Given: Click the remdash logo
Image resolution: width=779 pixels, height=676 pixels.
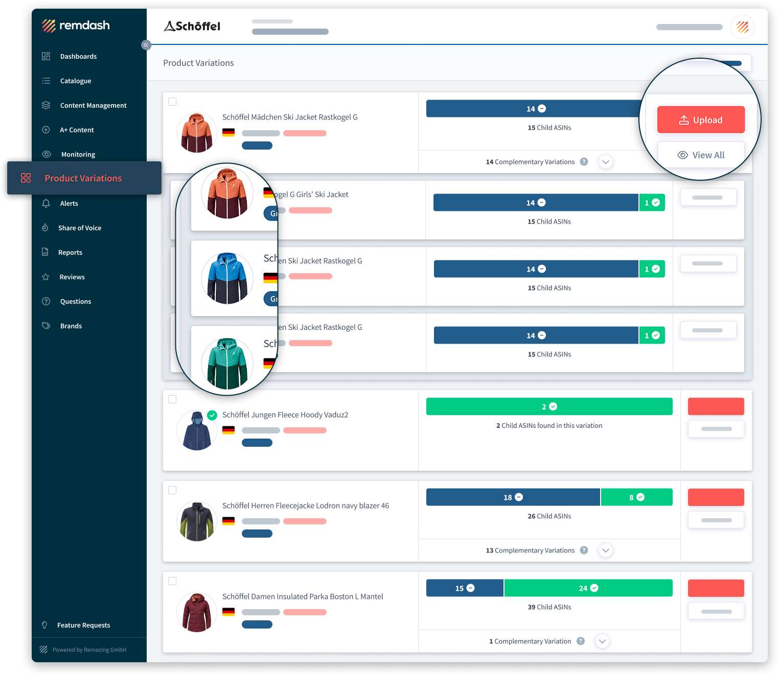Looking at the screenshot, I should [x=76, y=26].
